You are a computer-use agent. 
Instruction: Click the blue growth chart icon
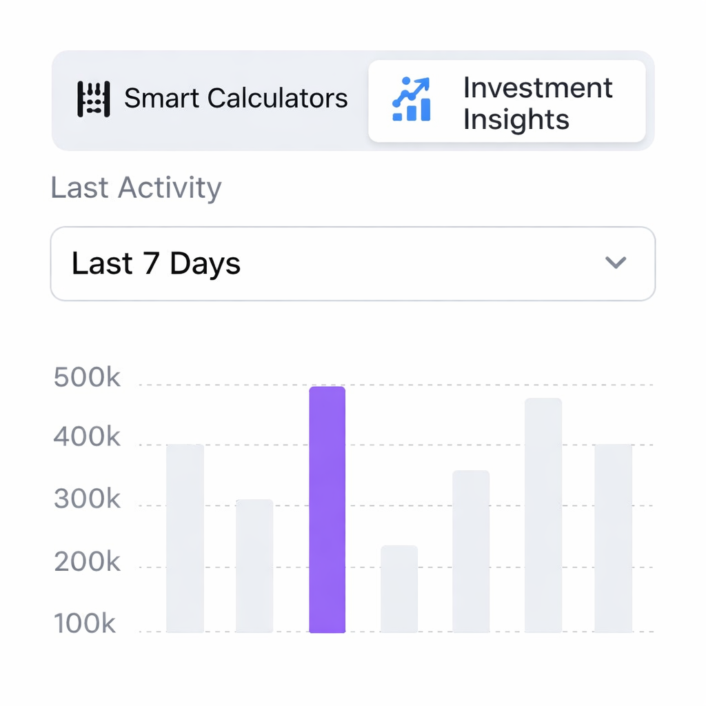412,100
